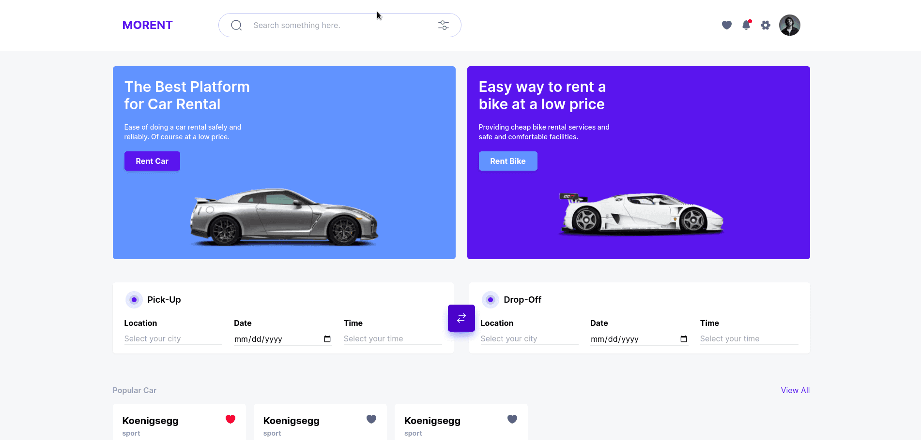Open the search filter settings icon

444,25
